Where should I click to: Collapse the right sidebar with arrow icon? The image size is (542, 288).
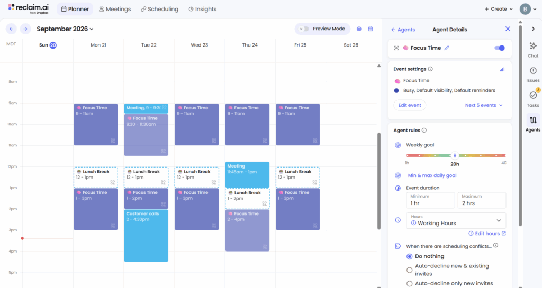tap(533, 29)
